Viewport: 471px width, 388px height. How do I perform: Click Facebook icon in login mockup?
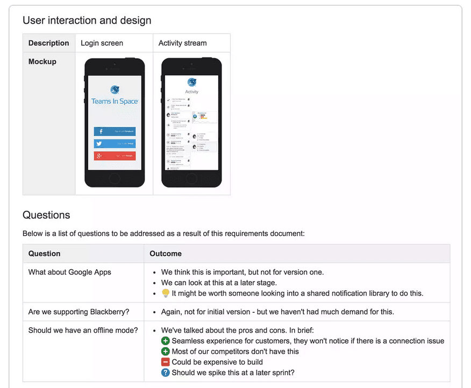tap(101, 131)
